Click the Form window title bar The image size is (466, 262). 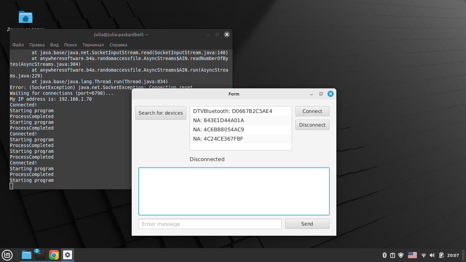point(234,94)
